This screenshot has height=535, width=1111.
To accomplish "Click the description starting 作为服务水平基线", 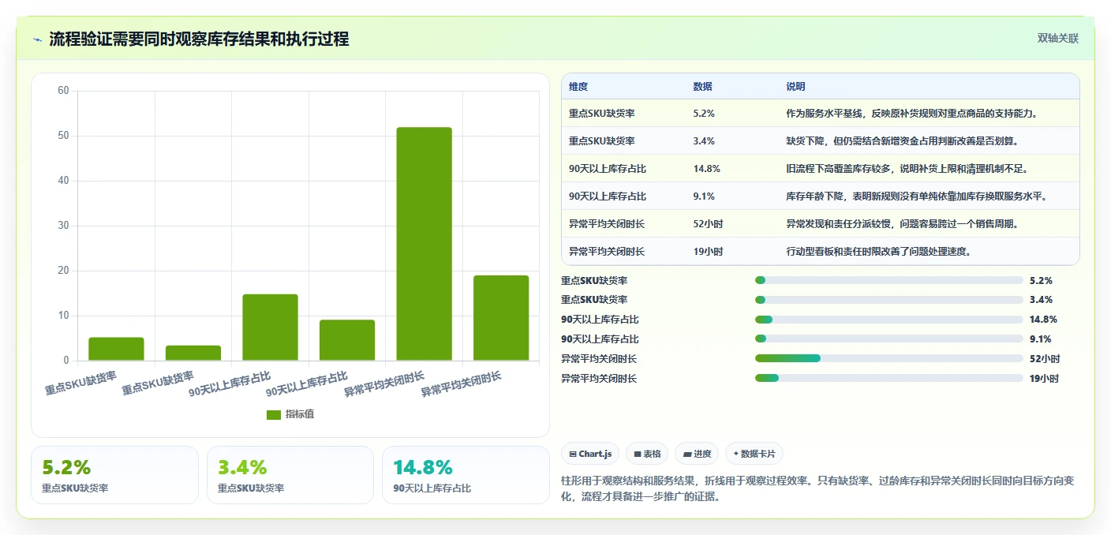I will tap(912, 114).
